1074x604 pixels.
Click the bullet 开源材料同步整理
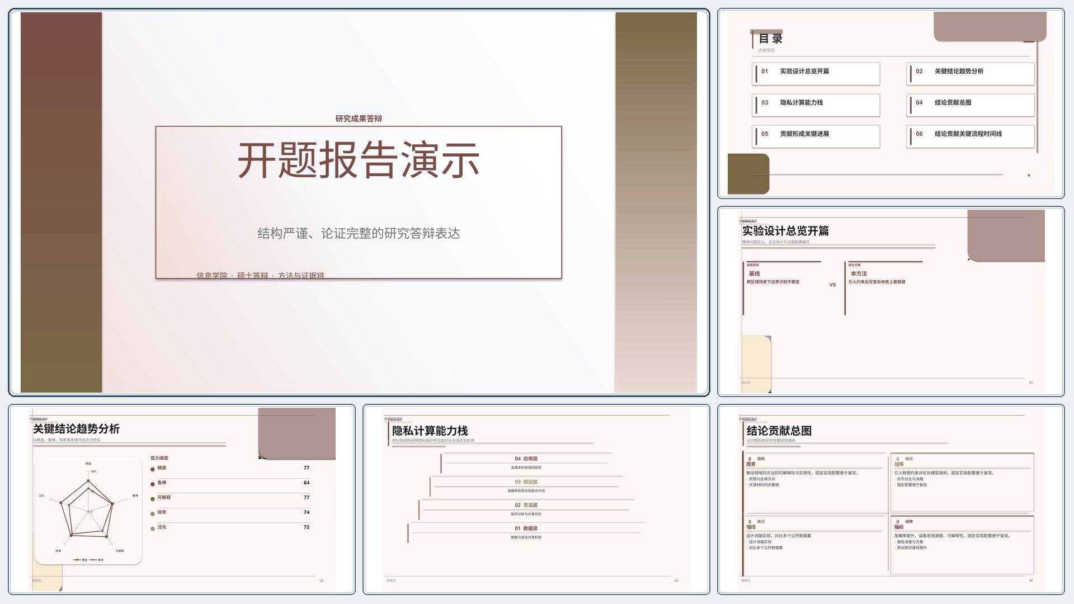pyautogui.click(x=764, y=485)
